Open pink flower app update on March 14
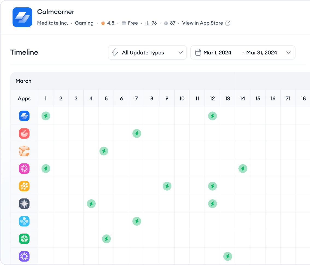 tap(243, 169)
